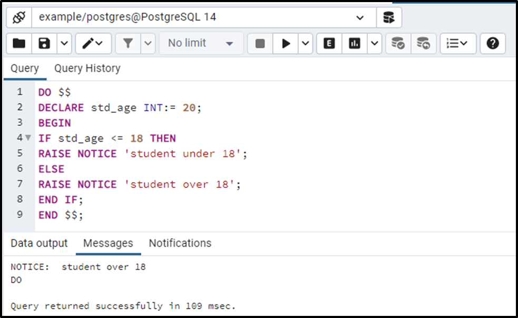518x318 pixels.
Task: Open the Query Tool help
Action: click(492, 43)
